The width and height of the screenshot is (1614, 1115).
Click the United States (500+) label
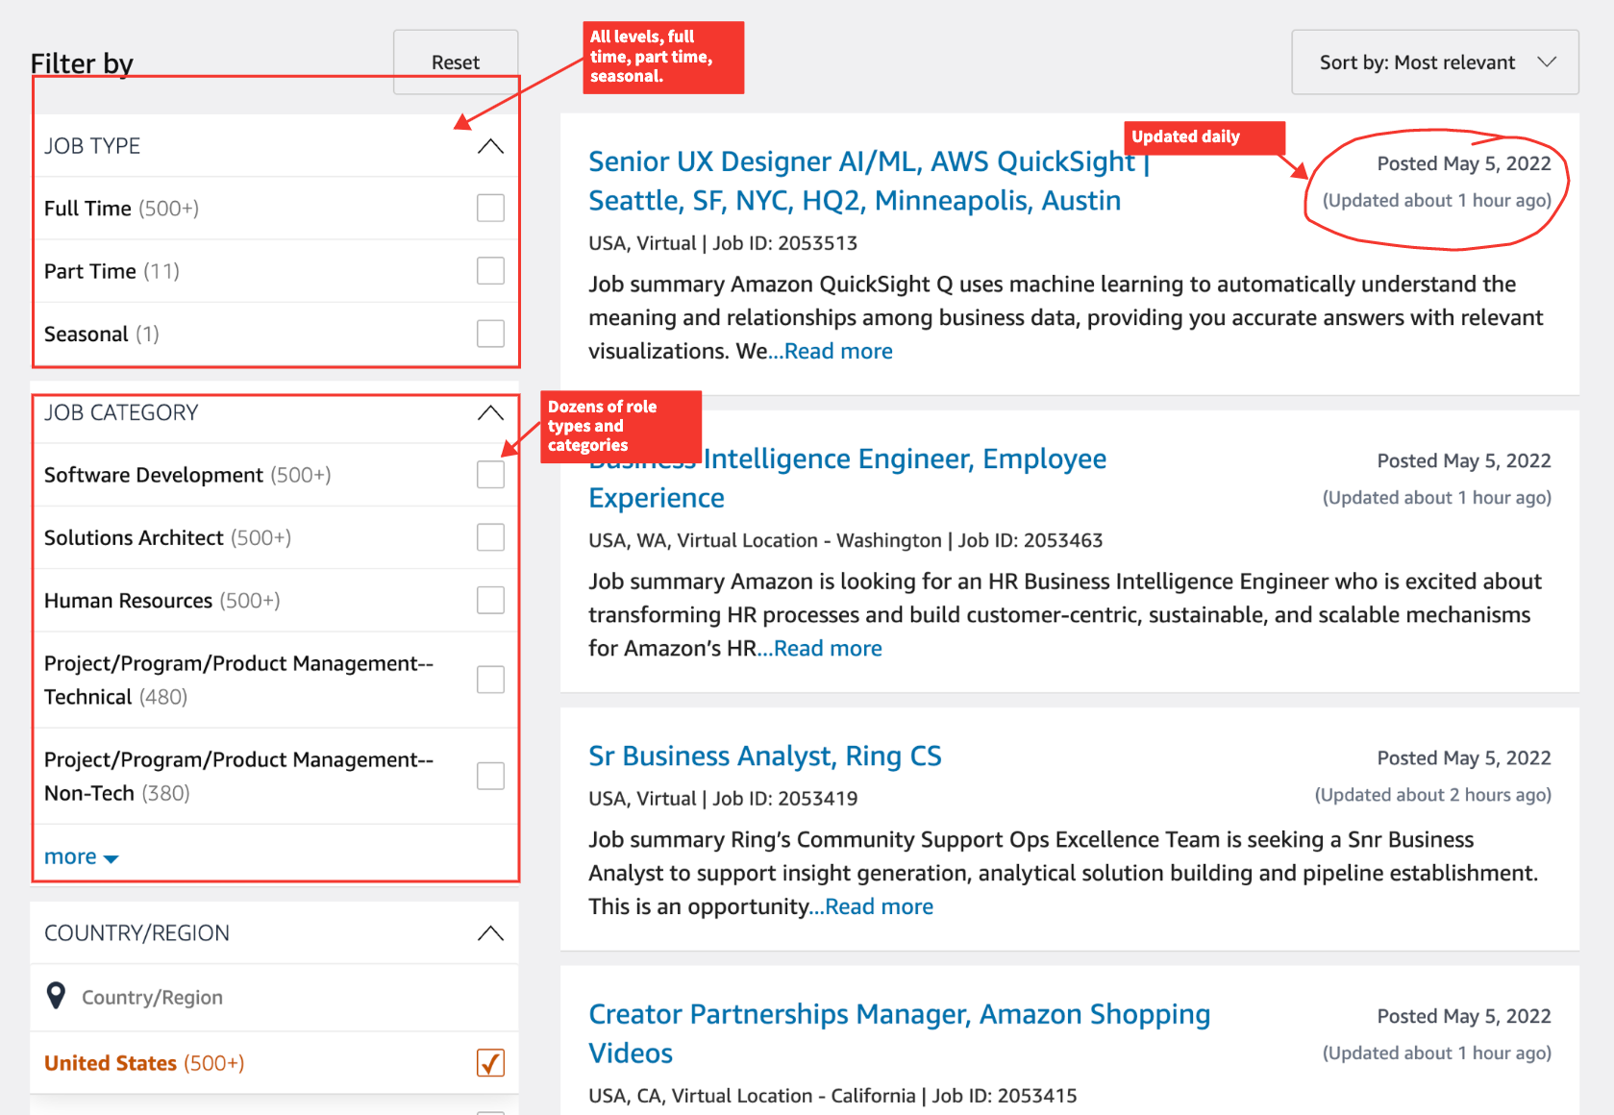point(144,1063)
